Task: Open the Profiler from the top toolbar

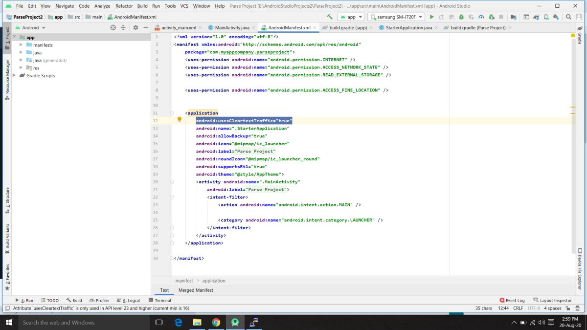Action: point(481,17)
